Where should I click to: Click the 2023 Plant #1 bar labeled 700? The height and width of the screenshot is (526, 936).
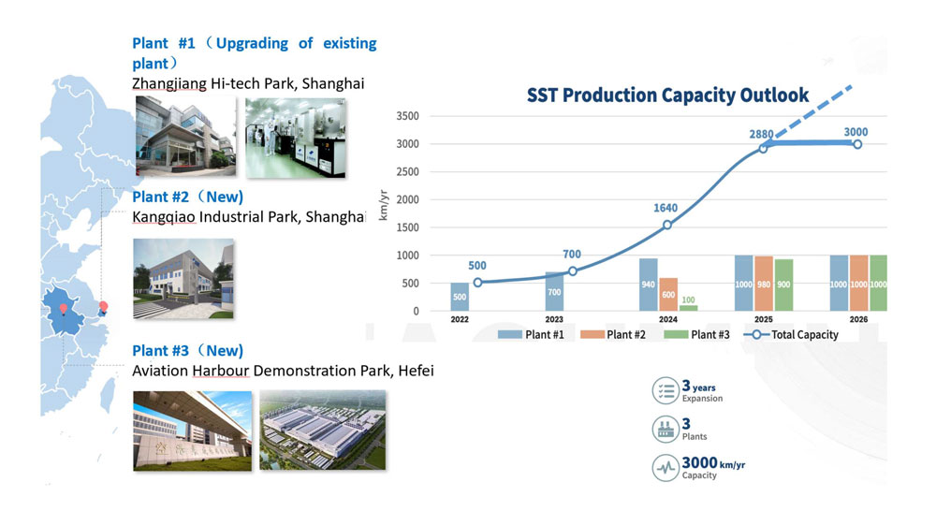(x=554, y=291)
